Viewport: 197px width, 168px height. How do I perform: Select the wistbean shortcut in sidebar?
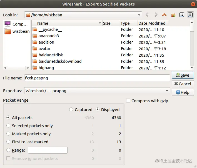point(17,31)
